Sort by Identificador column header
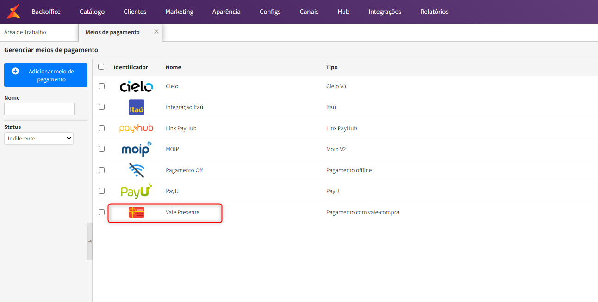The height and width of the screenshot is (302, 598). tap(131, 67)
